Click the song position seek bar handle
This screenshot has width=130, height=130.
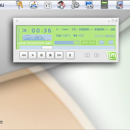pos(47,47)
